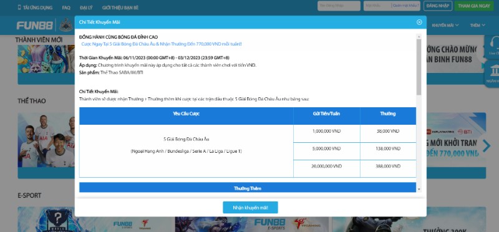499x232 pixels.
Task: Click the scrollbar up arrow in dialog
Action: 419,36
